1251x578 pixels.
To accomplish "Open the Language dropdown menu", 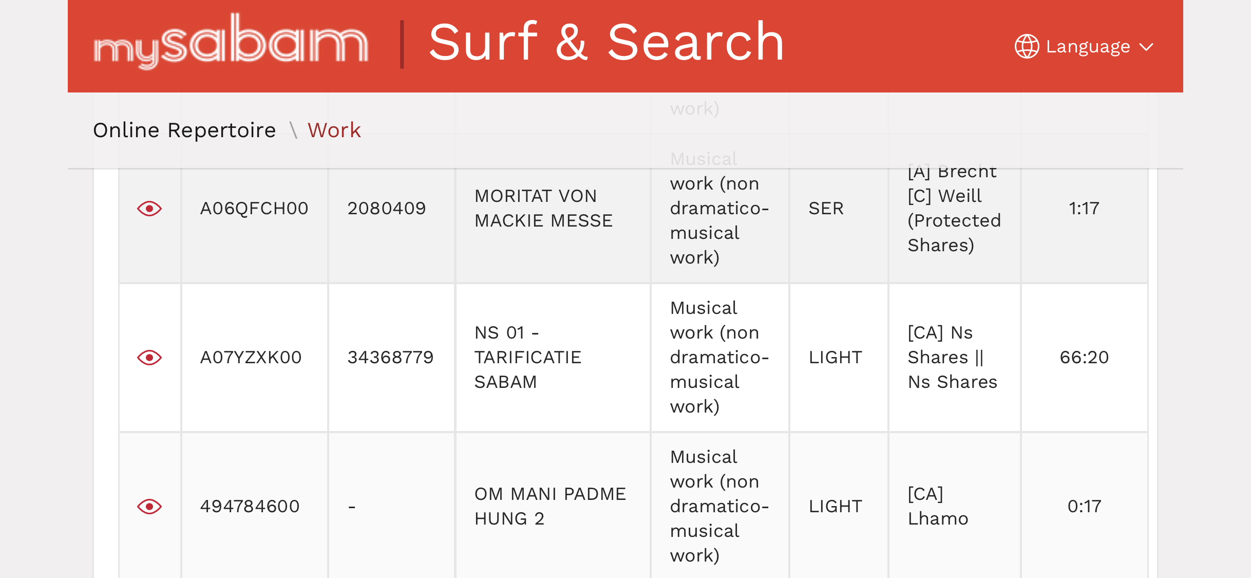I will coord(1087,47).
